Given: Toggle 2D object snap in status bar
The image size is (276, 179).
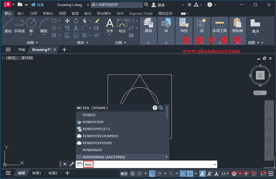Looking at the screenshot, I should click(x=190, y=174).
